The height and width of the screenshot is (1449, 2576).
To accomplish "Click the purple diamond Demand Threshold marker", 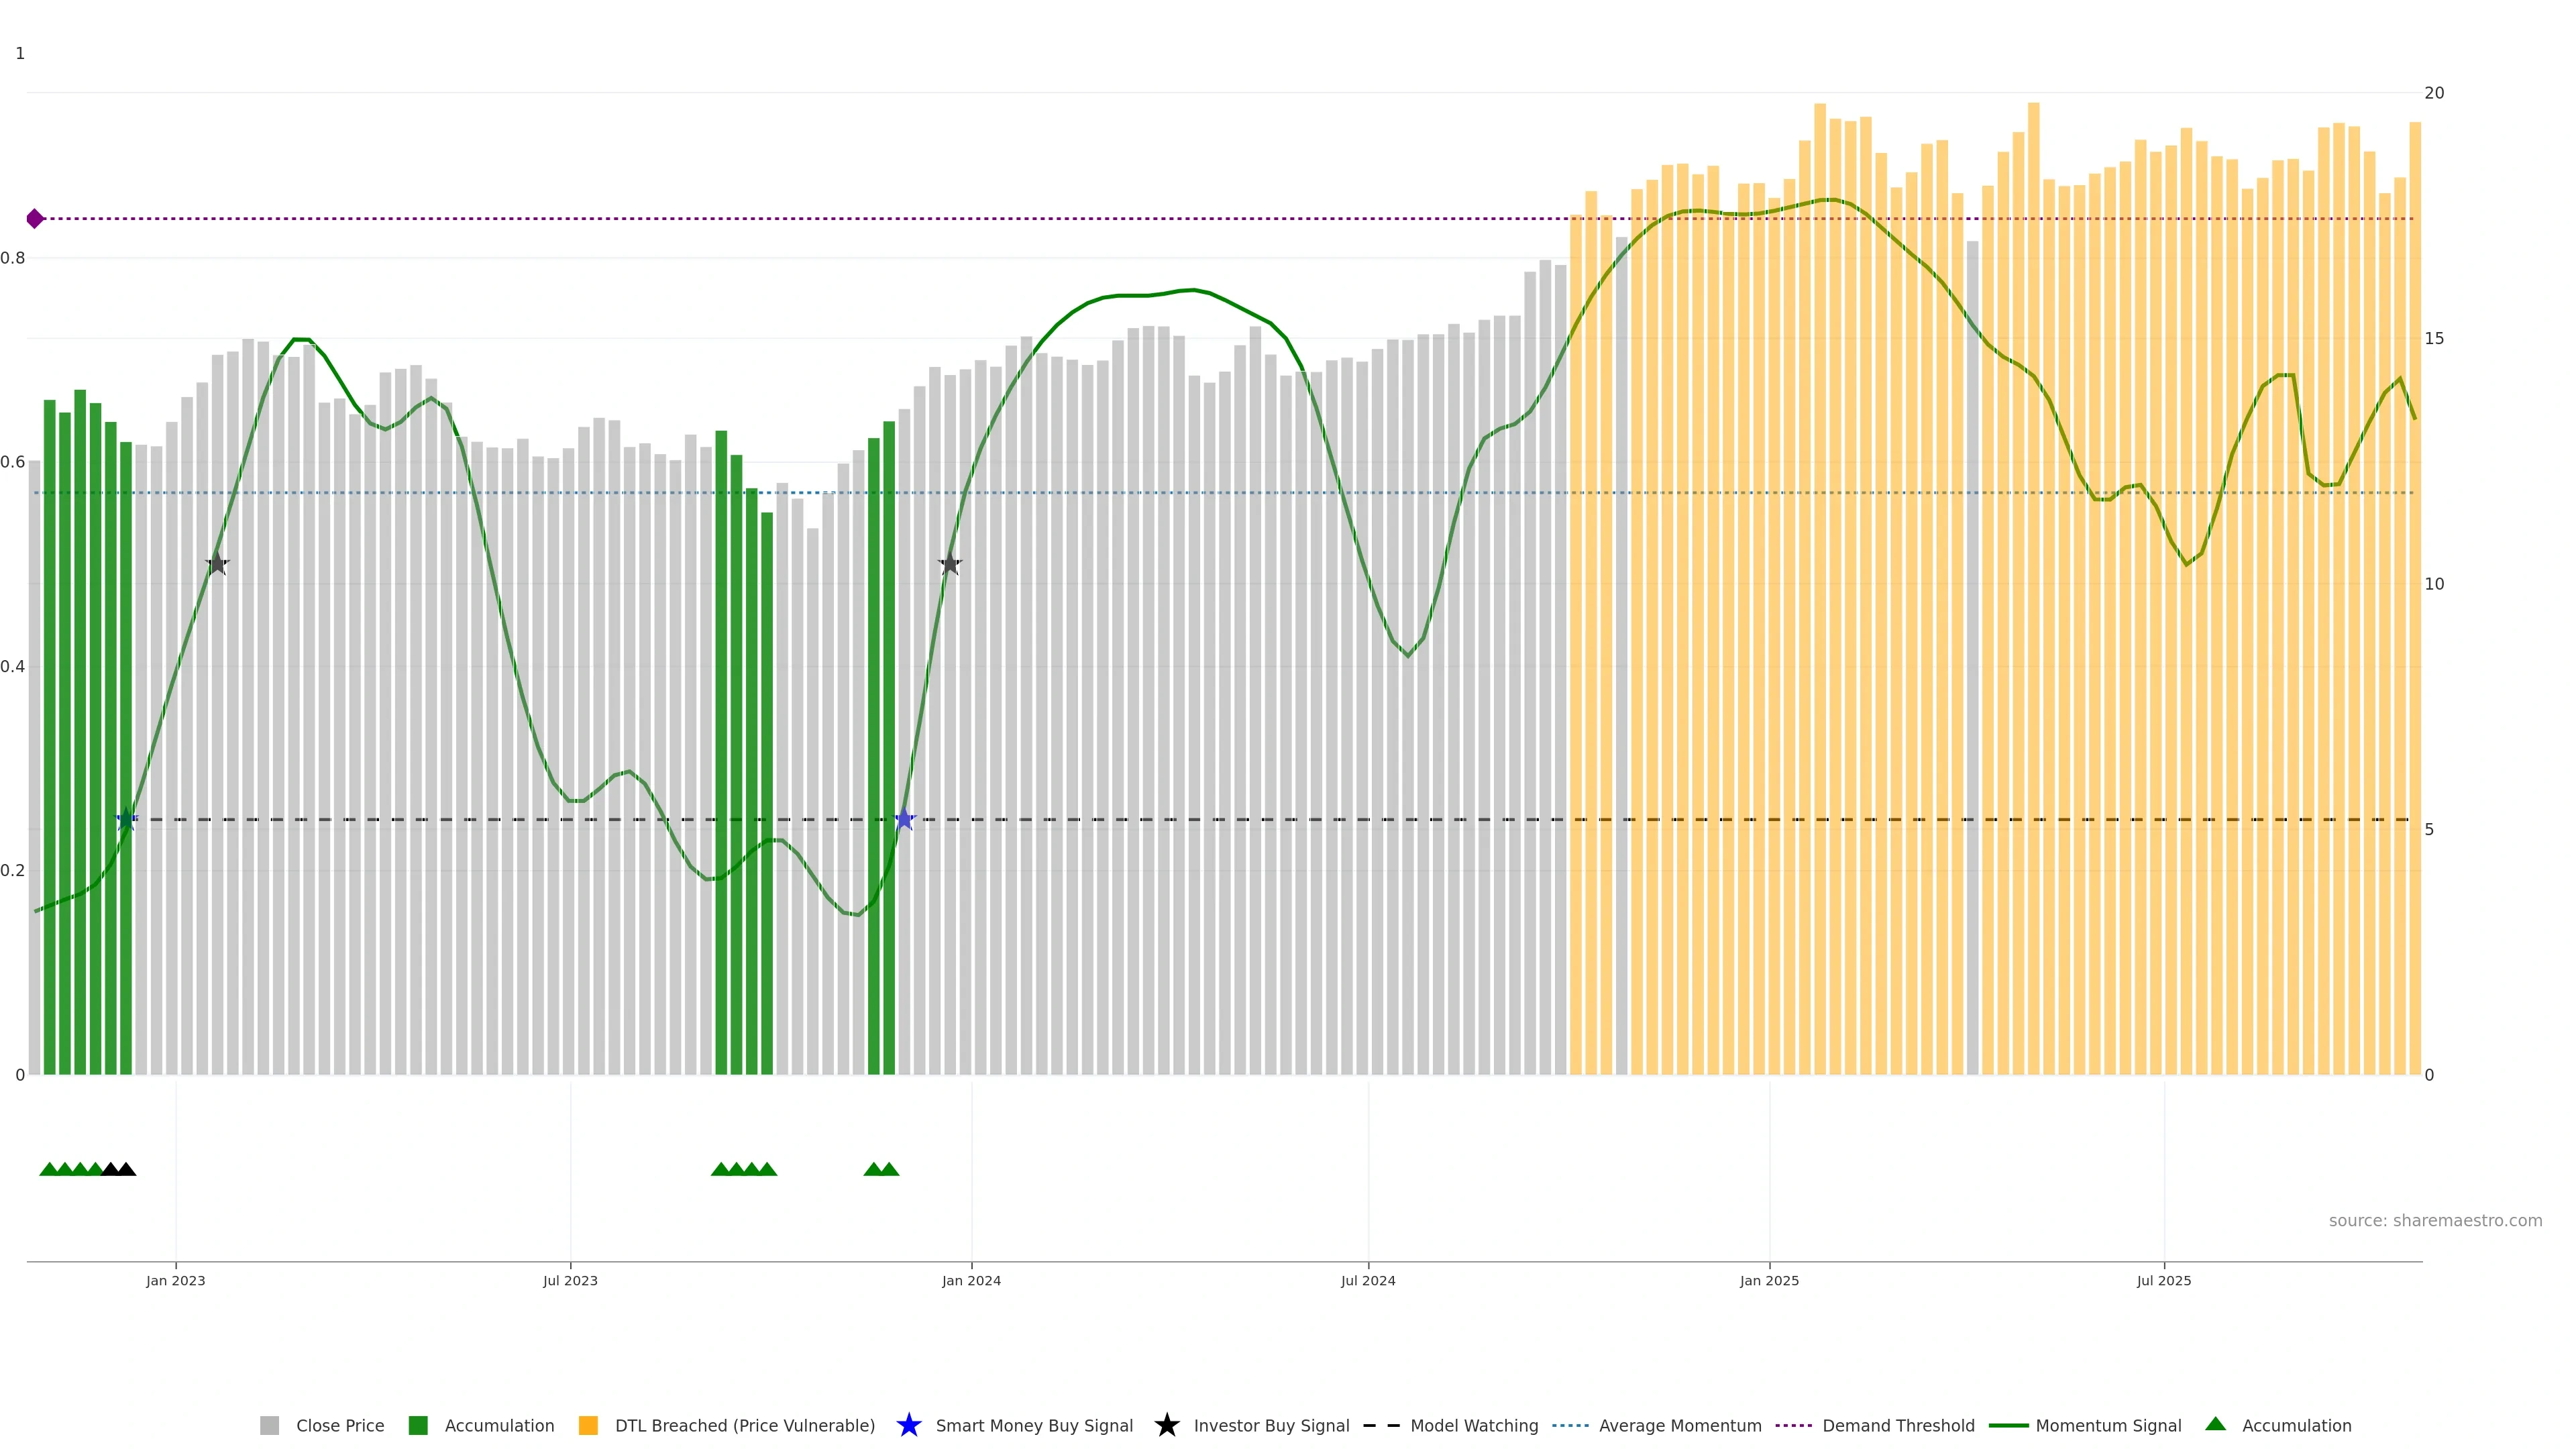I will (35, 218).
